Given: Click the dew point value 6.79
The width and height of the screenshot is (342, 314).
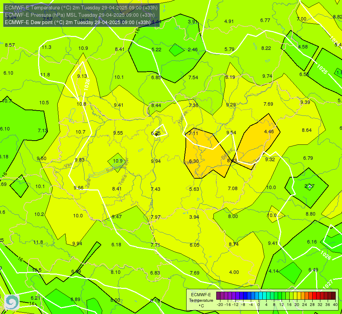Looking at the screenshot, I should click(x=308, y=158).
